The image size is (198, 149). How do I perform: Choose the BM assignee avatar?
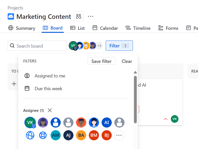pyautogui.click(x=94, y=135)
